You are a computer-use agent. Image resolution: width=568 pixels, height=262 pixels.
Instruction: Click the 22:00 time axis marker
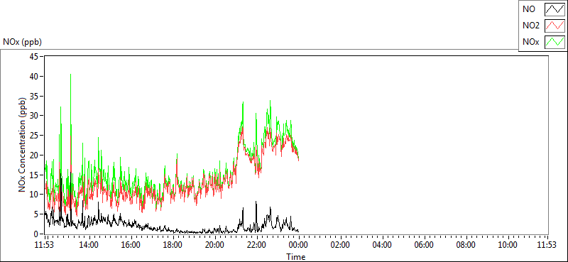click(x=257, y=245)
